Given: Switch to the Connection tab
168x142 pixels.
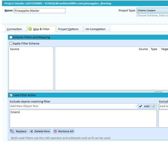Looking at the screenshot, I should 14,29.
